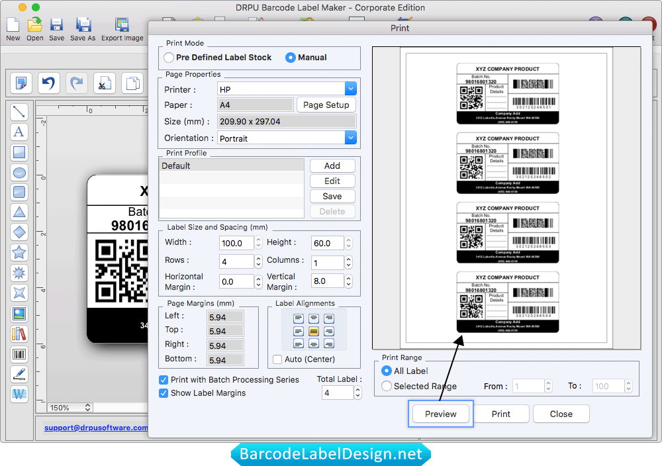
Task: Select the Default print profile row
Action: pos(231,165)
